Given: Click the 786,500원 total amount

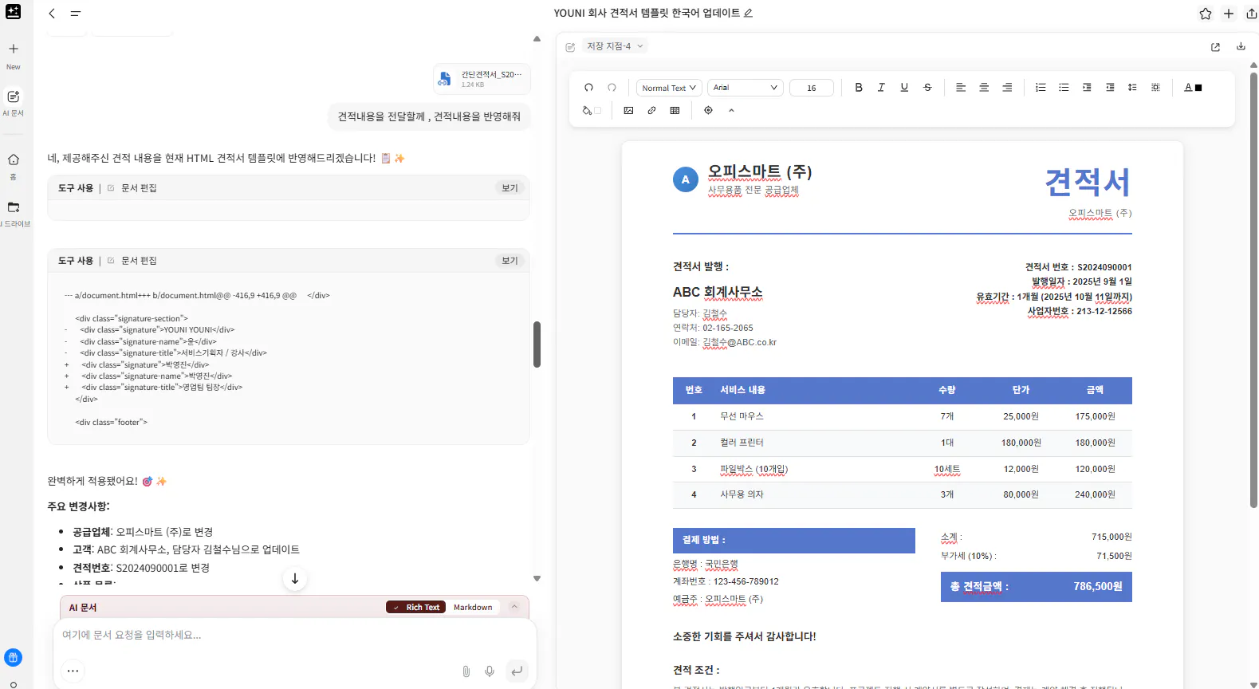Looking at the screenshot, I should [x=1097, y=586].
